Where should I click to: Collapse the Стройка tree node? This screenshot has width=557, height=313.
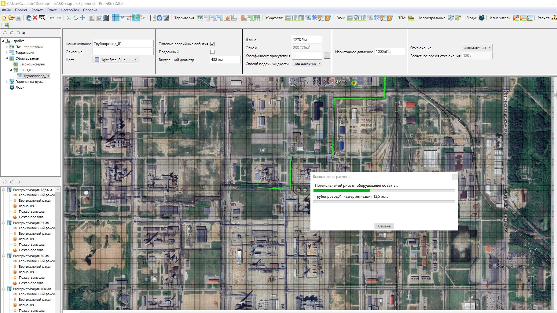(3, 41)
